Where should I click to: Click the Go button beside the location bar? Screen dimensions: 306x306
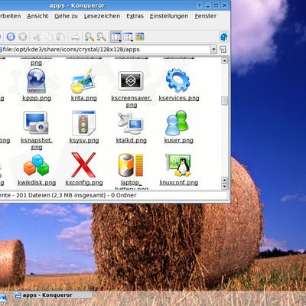click(x=223, y=50)
